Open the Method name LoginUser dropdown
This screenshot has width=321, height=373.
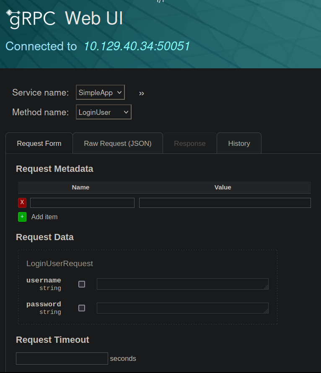click(104, 112)
